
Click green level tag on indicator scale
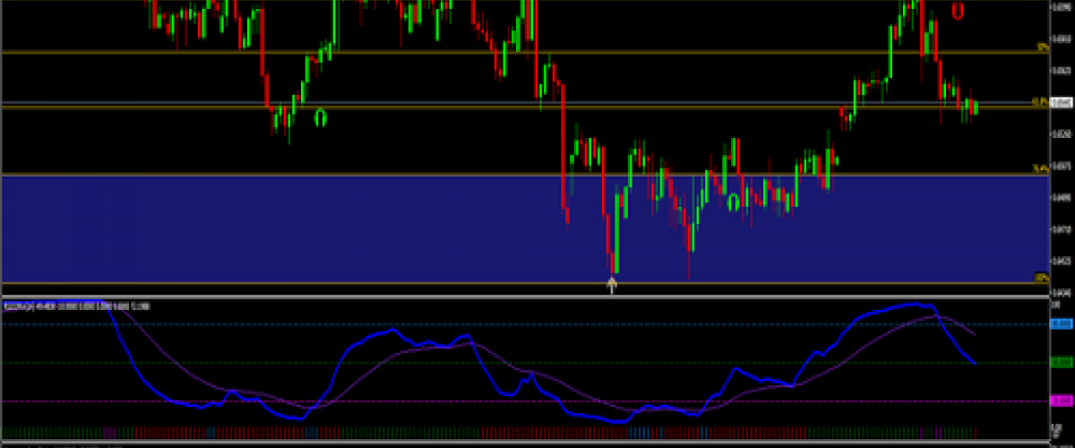pyautogui.click(x=1062, y=362)
